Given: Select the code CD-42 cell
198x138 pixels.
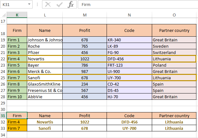Looking at the screenshot, I should (129, 84).
